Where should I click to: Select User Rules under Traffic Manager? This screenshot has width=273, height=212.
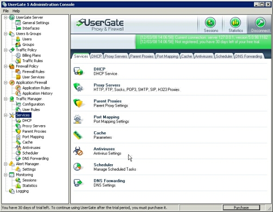(31, 109)
